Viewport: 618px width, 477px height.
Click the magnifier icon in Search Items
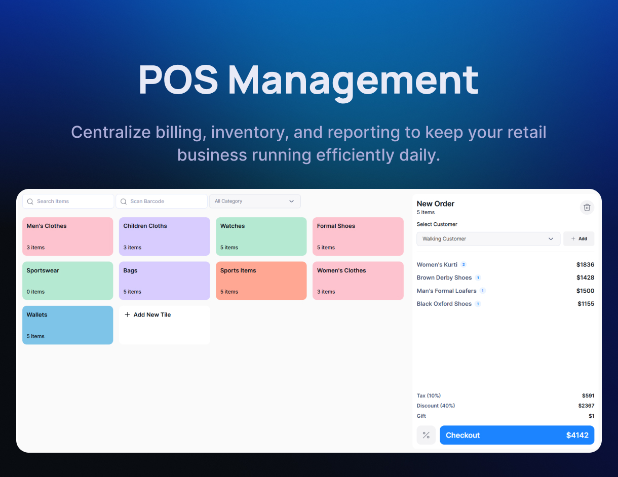coord(30,201)
